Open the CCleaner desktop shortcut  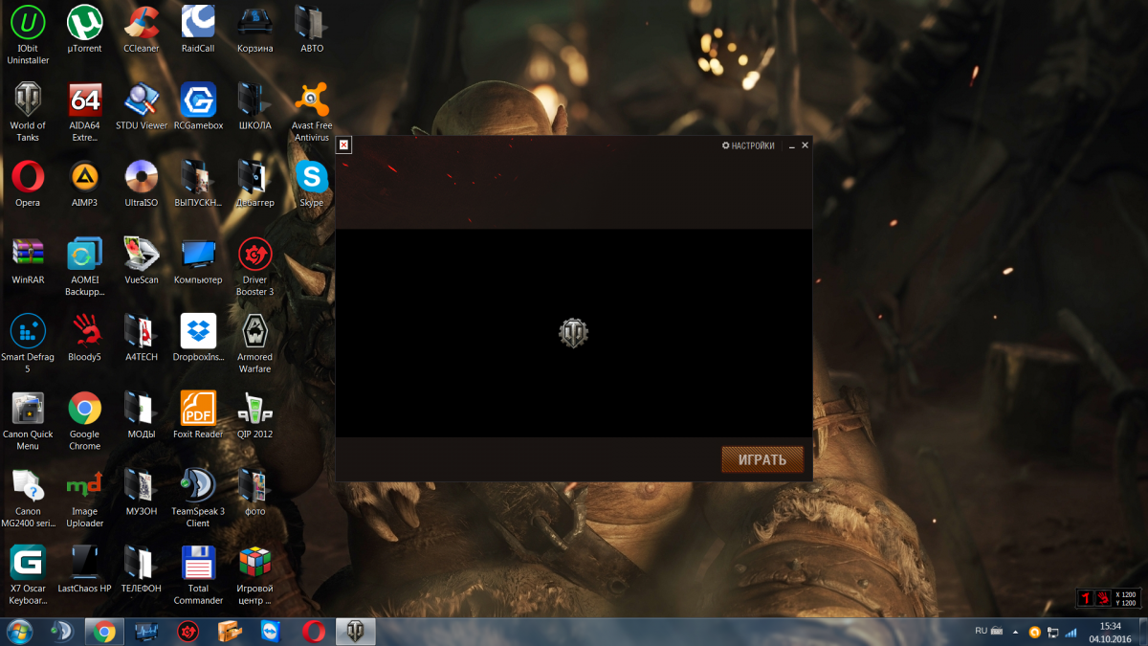[x=142, y=30]
